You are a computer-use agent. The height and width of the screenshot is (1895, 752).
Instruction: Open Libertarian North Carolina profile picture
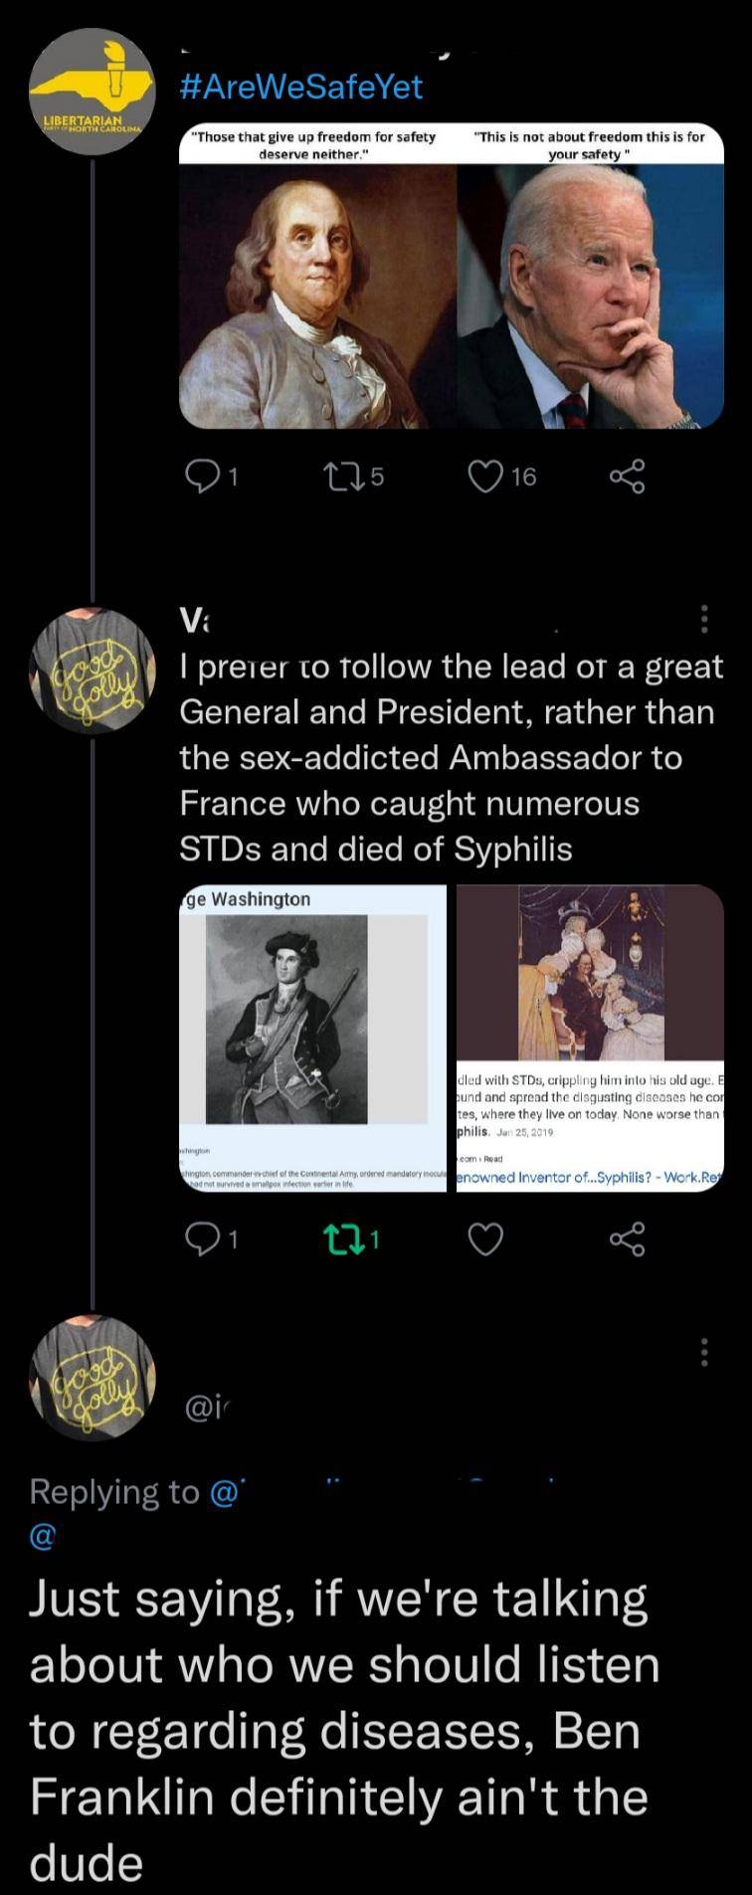pyautogui.click(x=92, y=92)
